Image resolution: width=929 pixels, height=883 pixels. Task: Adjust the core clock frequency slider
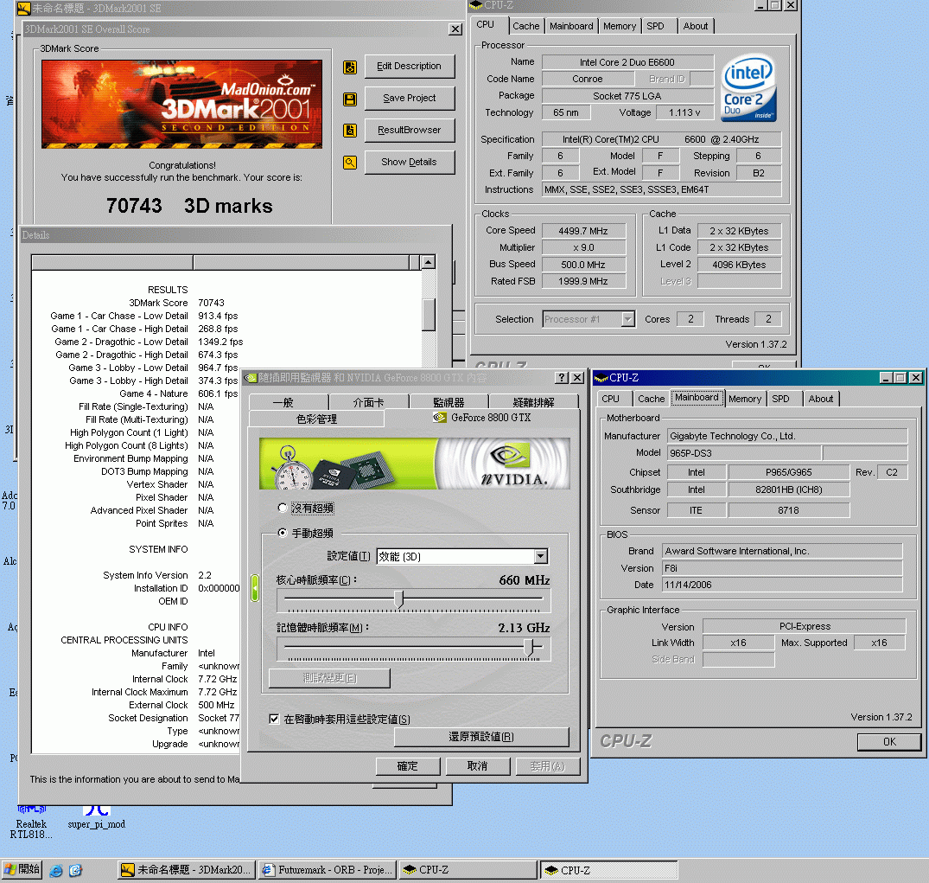pyautogui.click(x=399, y=599)
